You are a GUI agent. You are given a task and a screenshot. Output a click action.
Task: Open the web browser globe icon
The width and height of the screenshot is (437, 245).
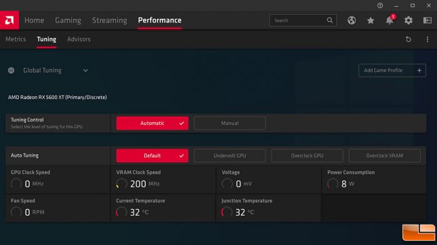352,20
